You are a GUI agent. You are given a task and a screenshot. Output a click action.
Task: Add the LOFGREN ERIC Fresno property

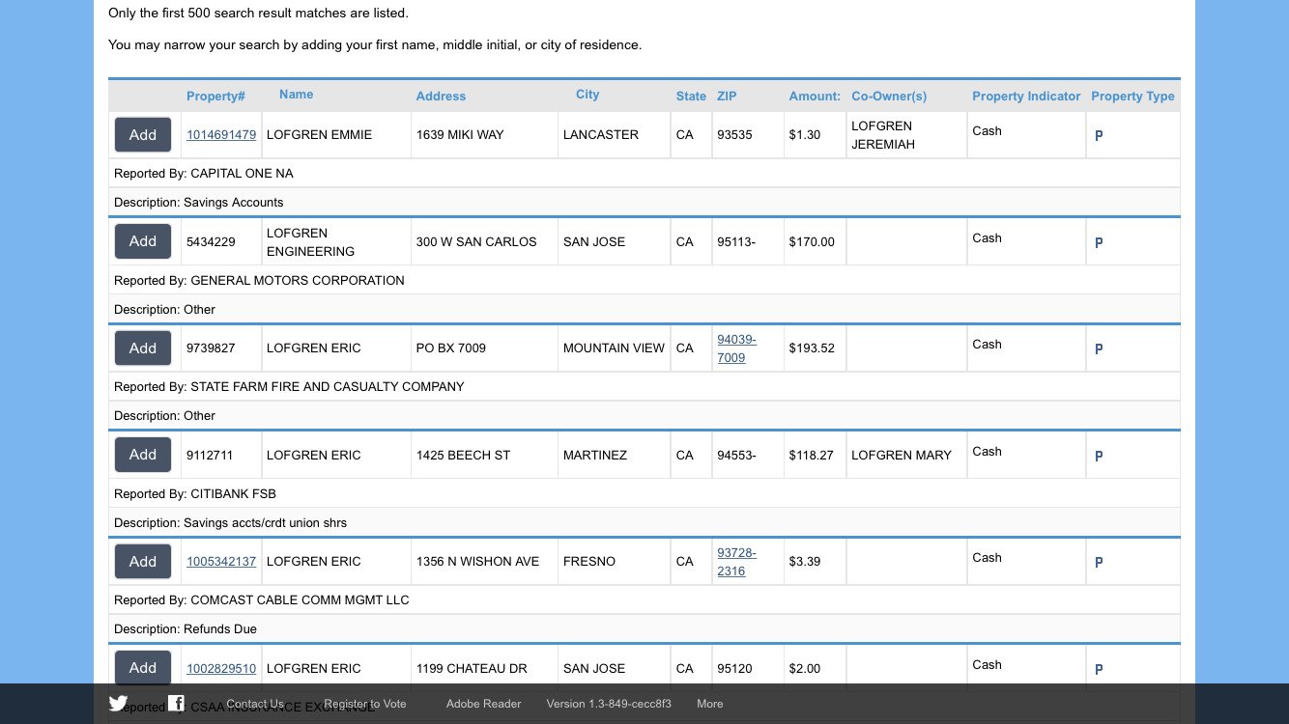[x=143, y=562]
